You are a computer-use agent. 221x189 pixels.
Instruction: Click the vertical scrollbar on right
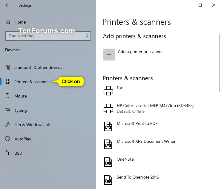click(220, 63)
